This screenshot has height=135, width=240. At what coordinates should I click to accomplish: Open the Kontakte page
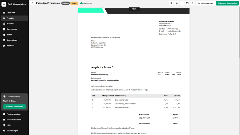click(10, 46)
